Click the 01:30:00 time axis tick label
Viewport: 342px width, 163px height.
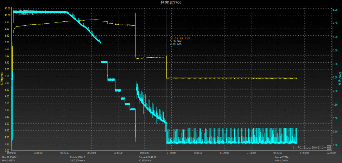click(251, 153)
